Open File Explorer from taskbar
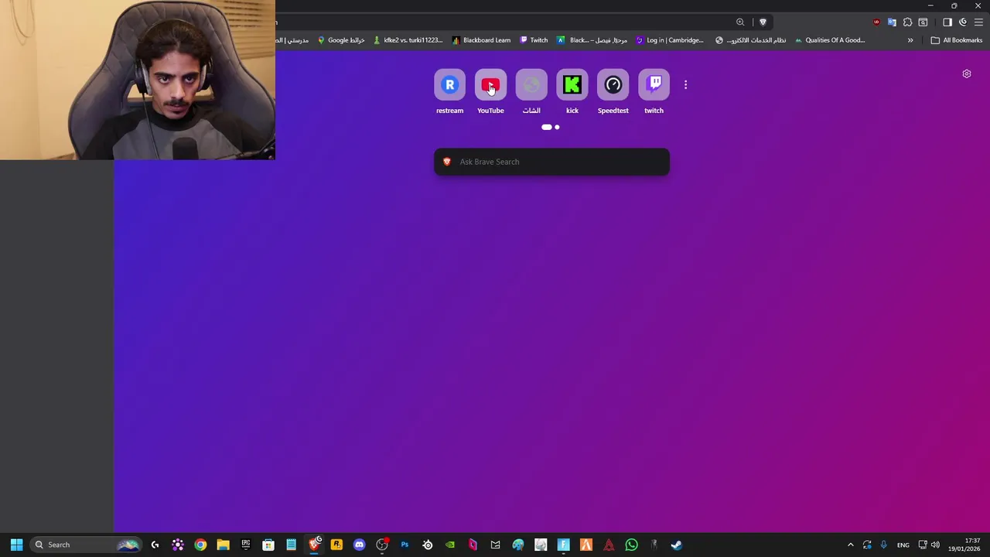The width and height of the screenshot is (990, 557). coord(223,545)
